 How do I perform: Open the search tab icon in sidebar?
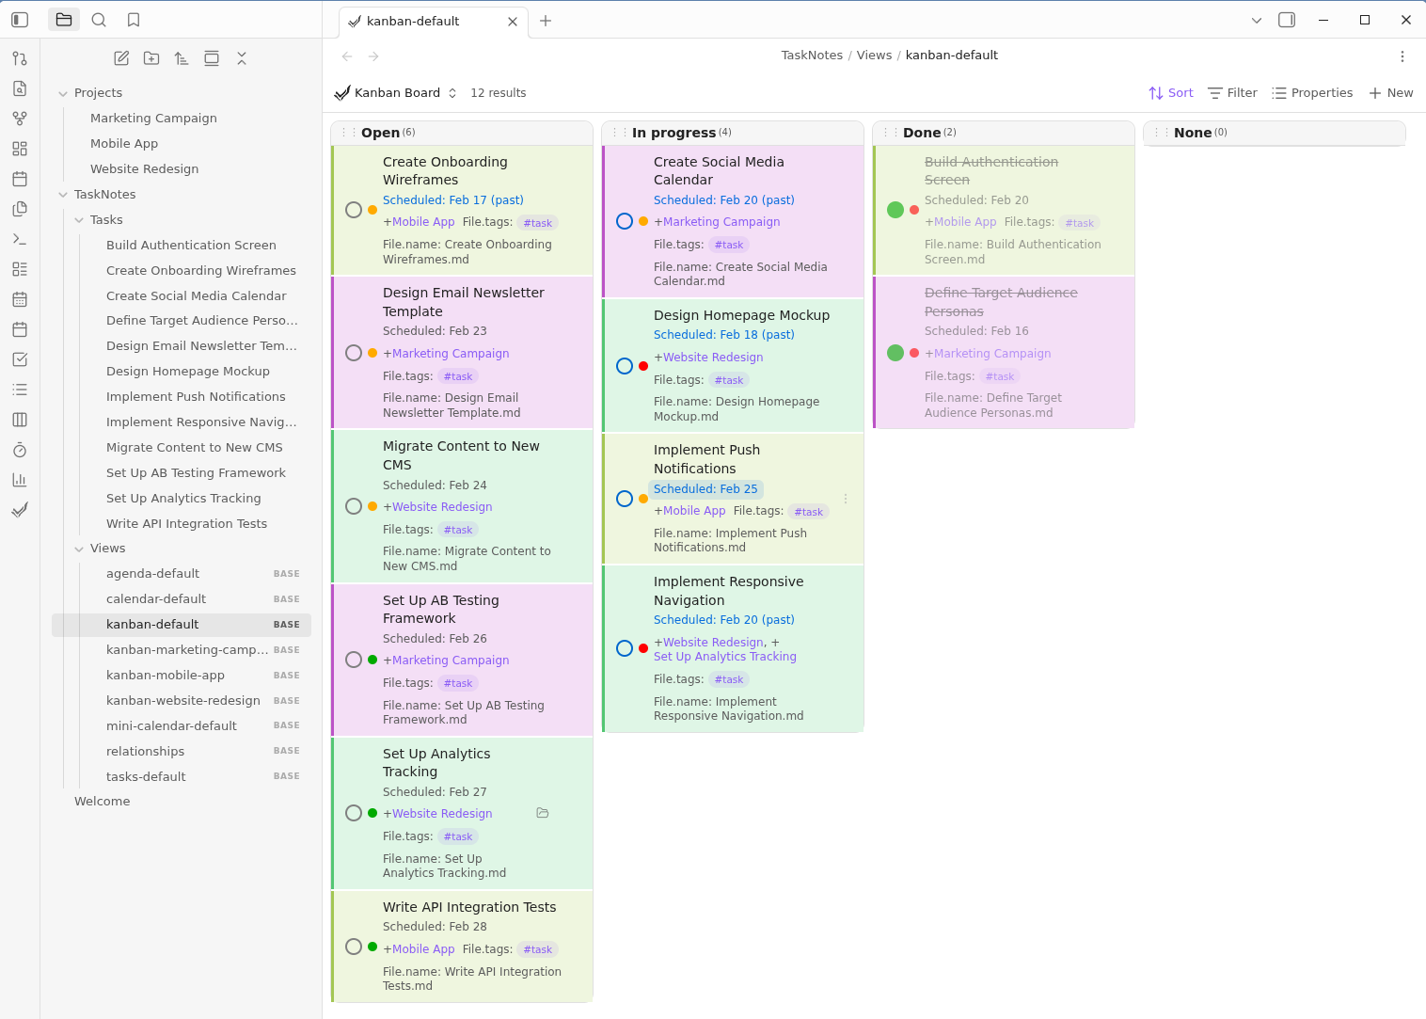pos(99,20)
